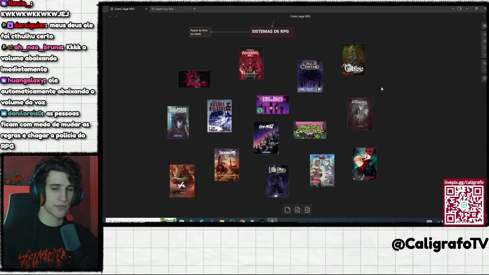Add media from vault to canvas

[x=307, y=210]
